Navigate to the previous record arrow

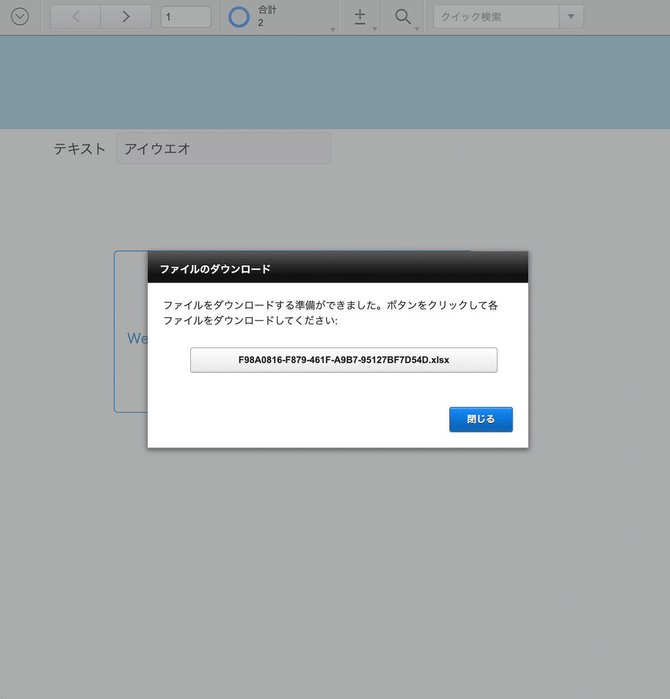[x=75, y=17]
